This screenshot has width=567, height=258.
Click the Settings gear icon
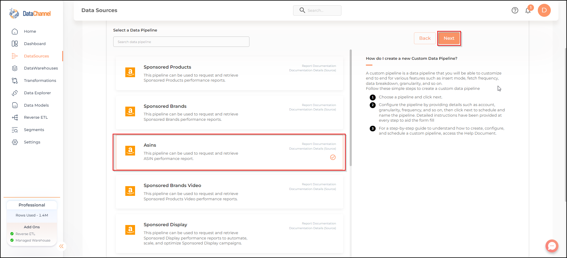pyautogui.click(x=15, y=142)
